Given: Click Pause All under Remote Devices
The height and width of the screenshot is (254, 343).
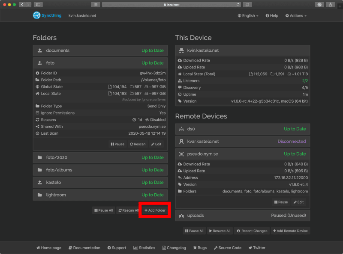Looking at the screenshot, I should pyautogui.click(x=194, y=231).
